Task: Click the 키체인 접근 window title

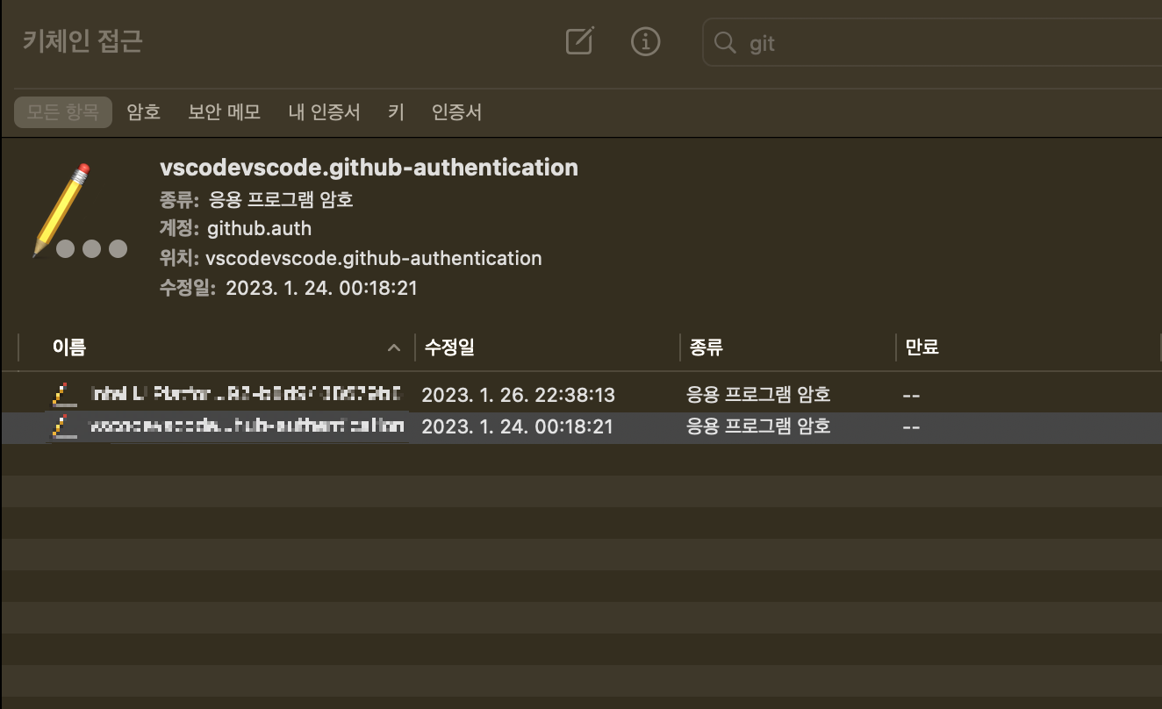Action: click(x=82, y=41)
